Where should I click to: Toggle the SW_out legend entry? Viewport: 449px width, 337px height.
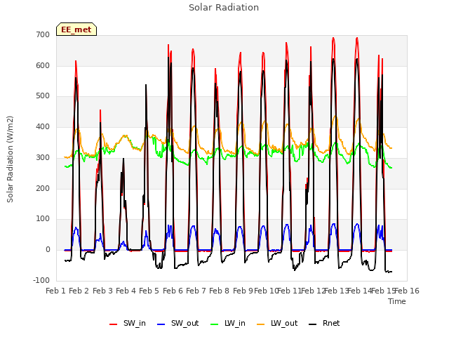pyautogui.click(x=177, y=323)
